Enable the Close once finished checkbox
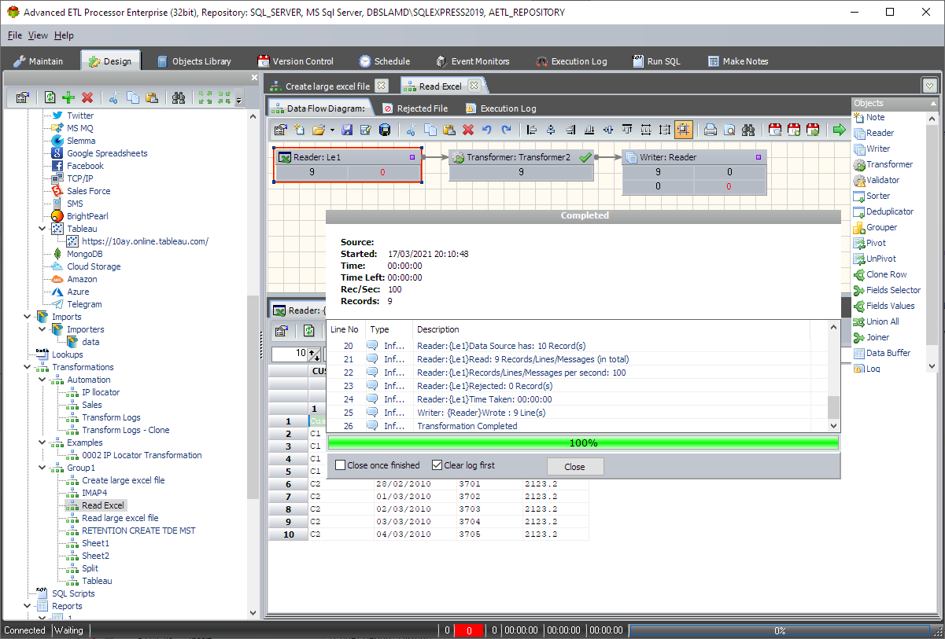945x639 pixels. (x=340, y=465)
